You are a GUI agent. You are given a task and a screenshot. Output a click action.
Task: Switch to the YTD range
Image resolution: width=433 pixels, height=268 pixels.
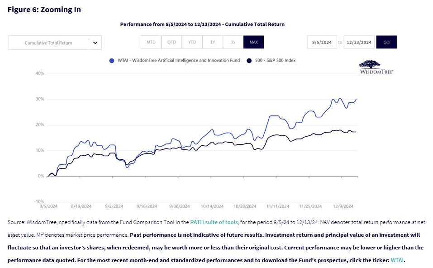(192, 42)
